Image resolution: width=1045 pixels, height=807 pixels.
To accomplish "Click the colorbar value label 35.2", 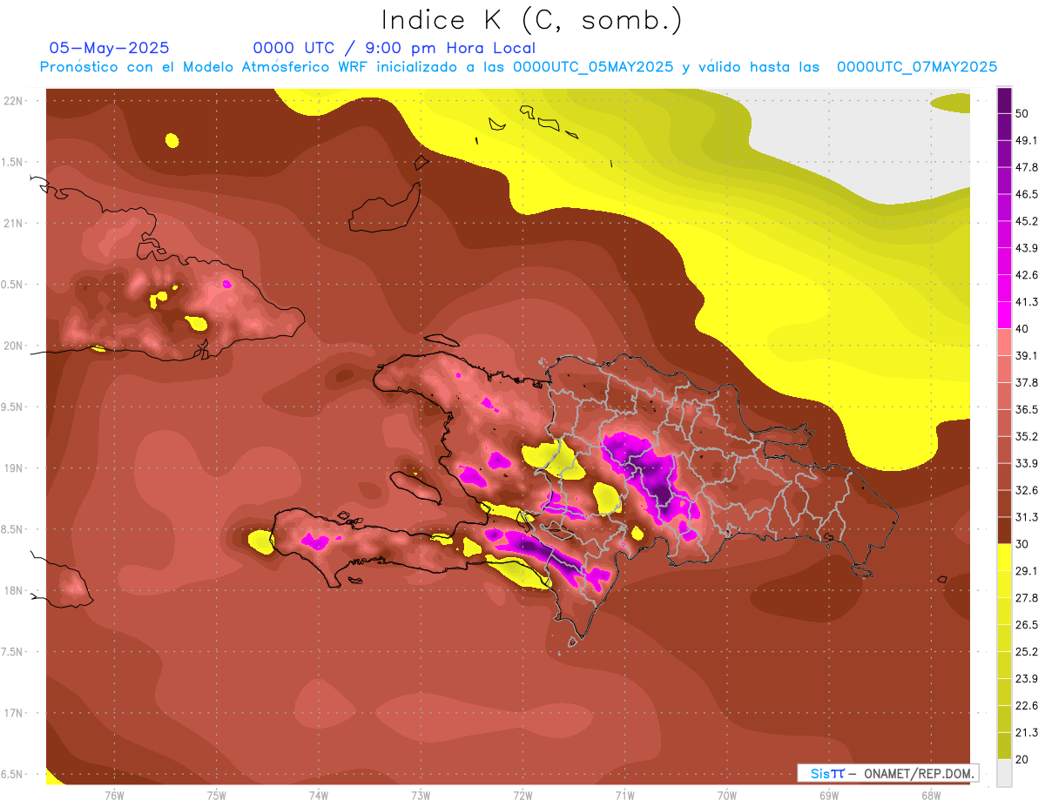I will tap(1027, 436).
